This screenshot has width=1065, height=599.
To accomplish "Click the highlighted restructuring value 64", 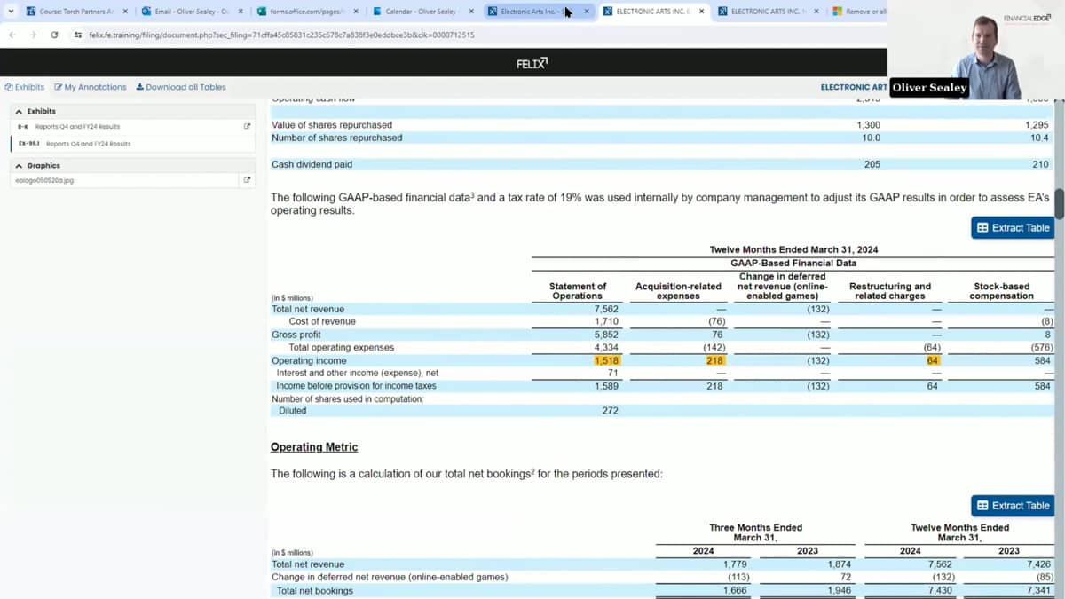I will 933,360.
